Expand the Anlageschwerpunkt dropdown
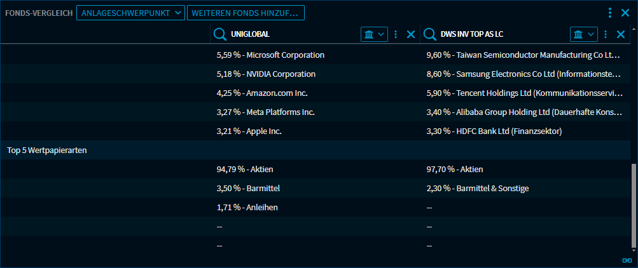This screenshot has height=268, width=638. (130, 13)
